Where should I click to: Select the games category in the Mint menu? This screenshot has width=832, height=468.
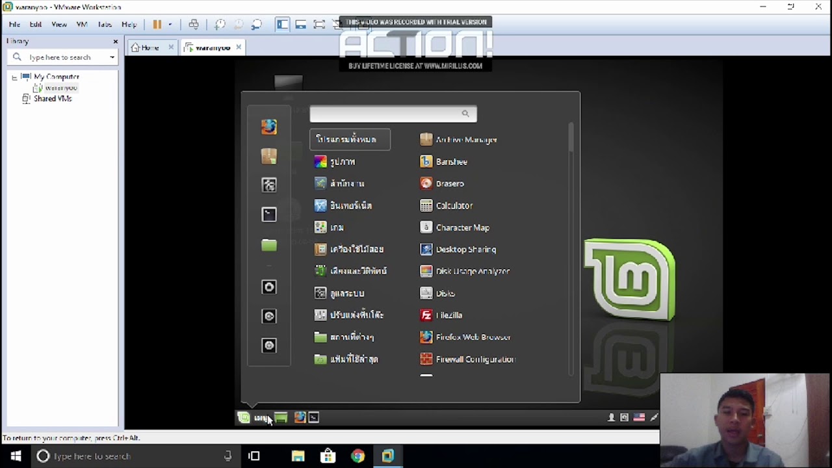tap(329, 228)
